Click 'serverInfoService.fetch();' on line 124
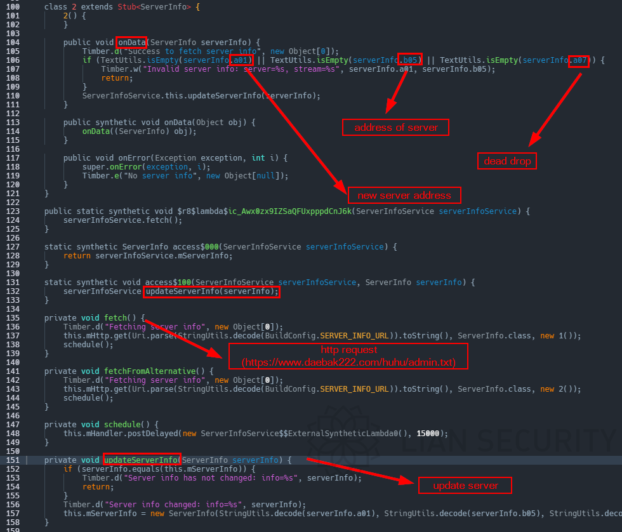The width and height of the screenshot is (622, 532). click(122, 220)
